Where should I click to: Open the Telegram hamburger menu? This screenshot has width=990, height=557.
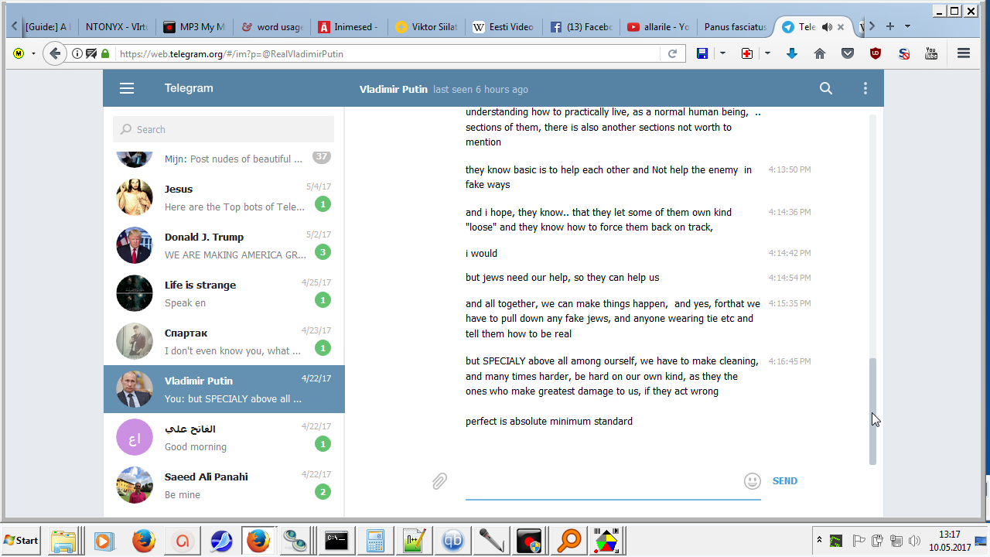point(127,89)
